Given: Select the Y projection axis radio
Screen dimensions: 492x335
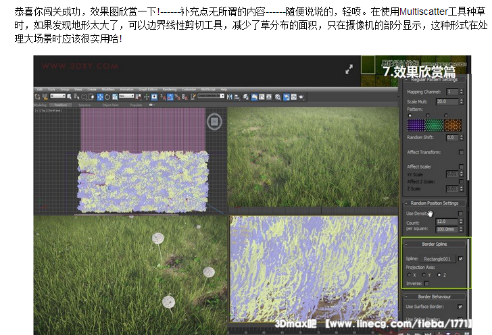Looking at the screenshot, I should click(x=424, y=275).
